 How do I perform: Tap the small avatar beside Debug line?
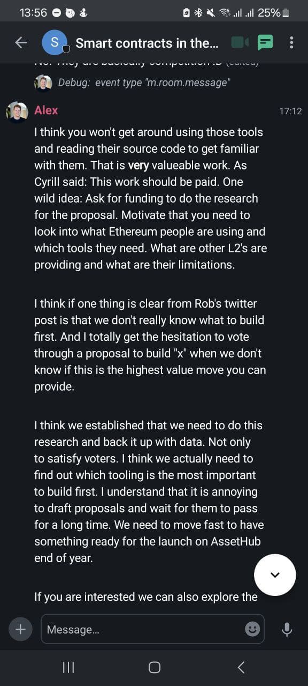[43, 83]
